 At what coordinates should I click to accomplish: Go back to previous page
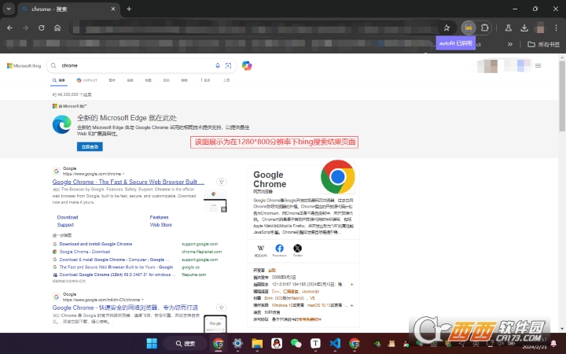pyautogui.click(x=9, y=28)
